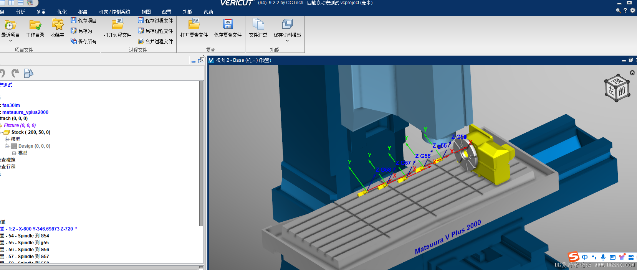
Task: Click 保存过程文件 save in-process file
Action: click(x=156, y=21)
